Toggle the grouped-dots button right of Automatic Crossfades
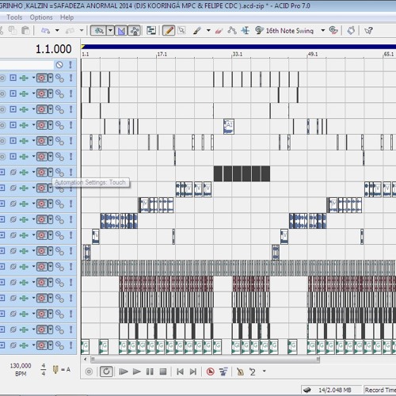Screen dimensions: 396x396 (134, 31)
